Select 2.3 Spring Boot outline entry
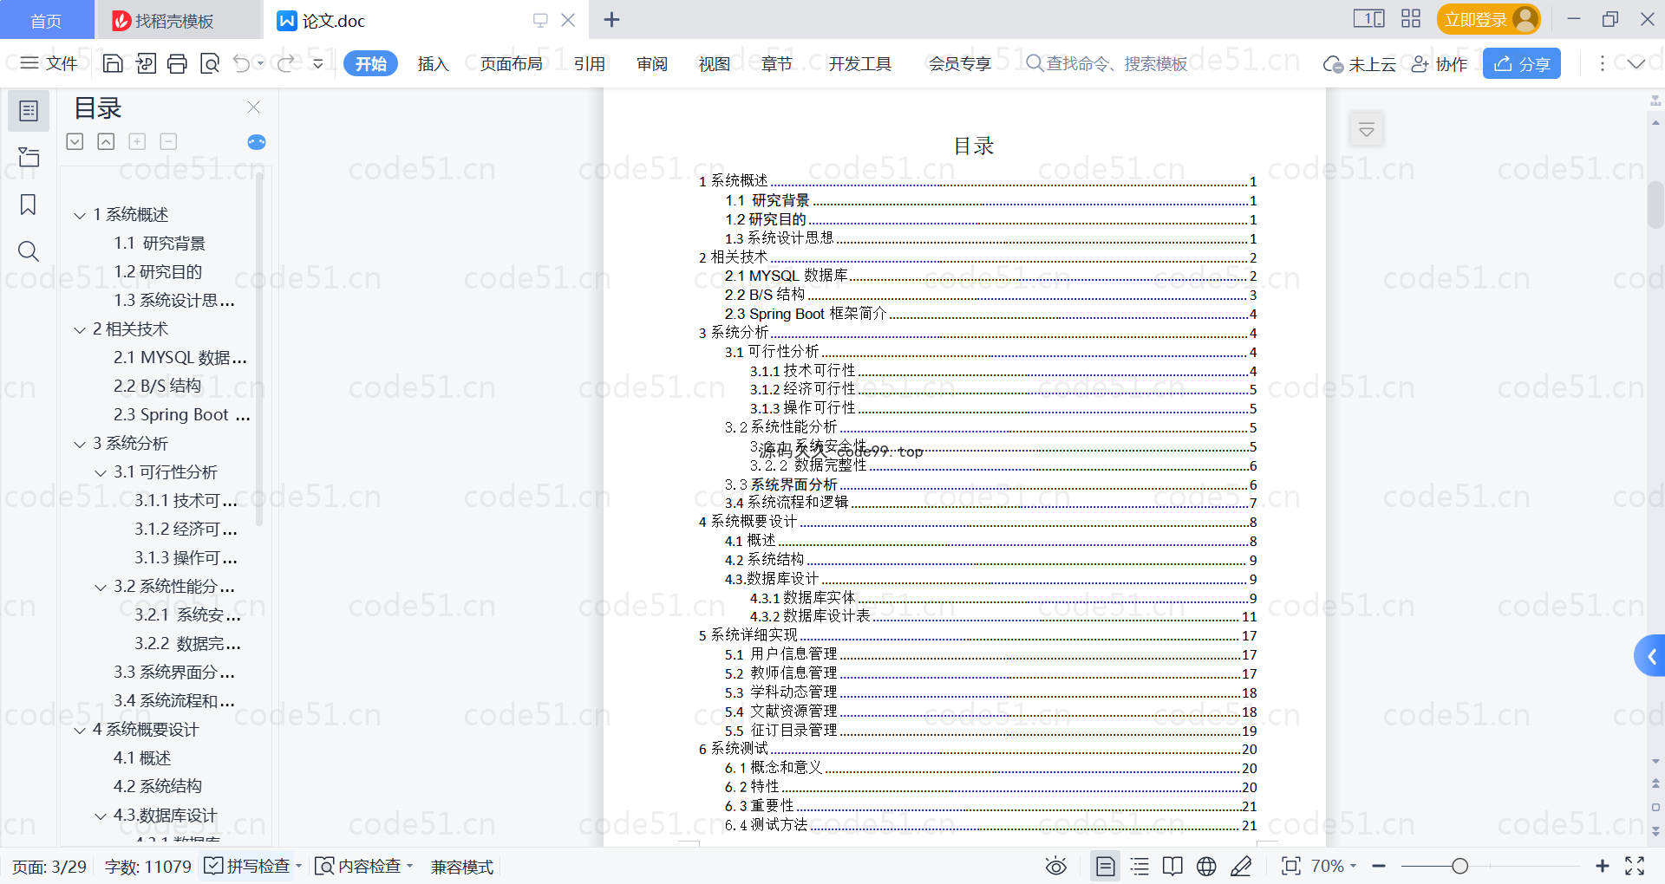Screen dimensions: 1665x884 click(x=182, y=415)
